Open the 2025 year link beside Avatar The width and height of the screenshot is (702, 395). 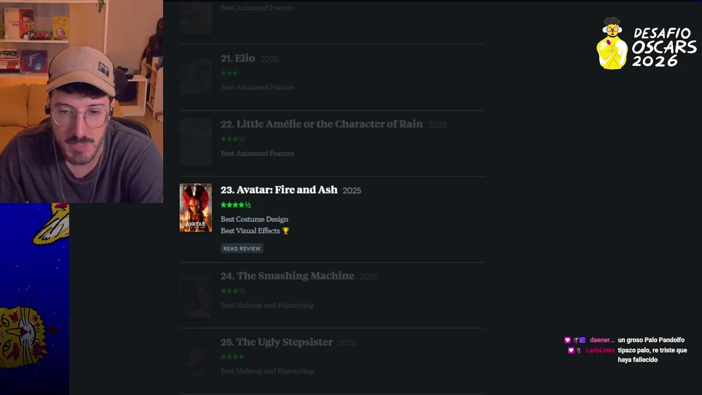[352, 190]
